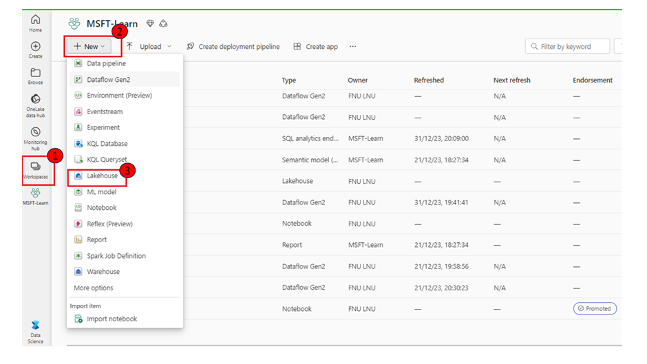Click SQL analytics end... type cell
Viewport: 647px width, 364px height.
pos(310,138)
